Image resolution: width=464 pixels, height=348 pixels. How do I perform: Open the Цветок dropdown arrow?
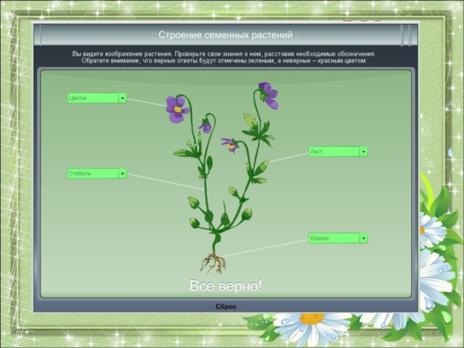click(x=122, y=98)
